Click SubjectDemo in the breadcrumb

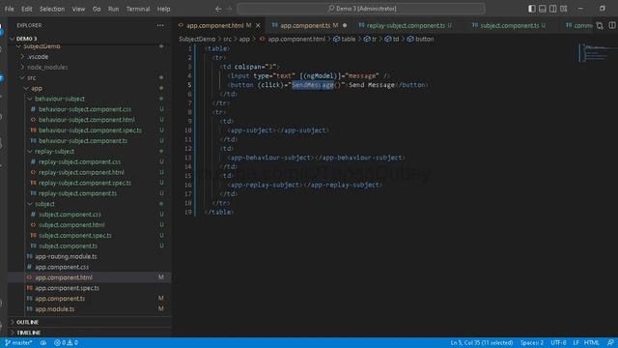coord(197,39)
